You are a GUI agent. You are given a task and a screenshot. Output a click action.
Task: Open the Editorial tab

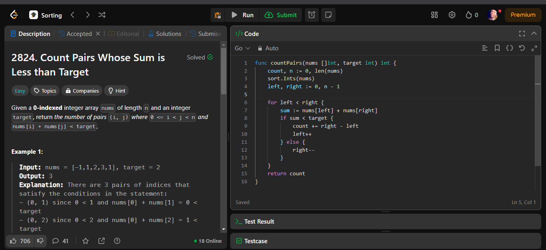point(124,34)
